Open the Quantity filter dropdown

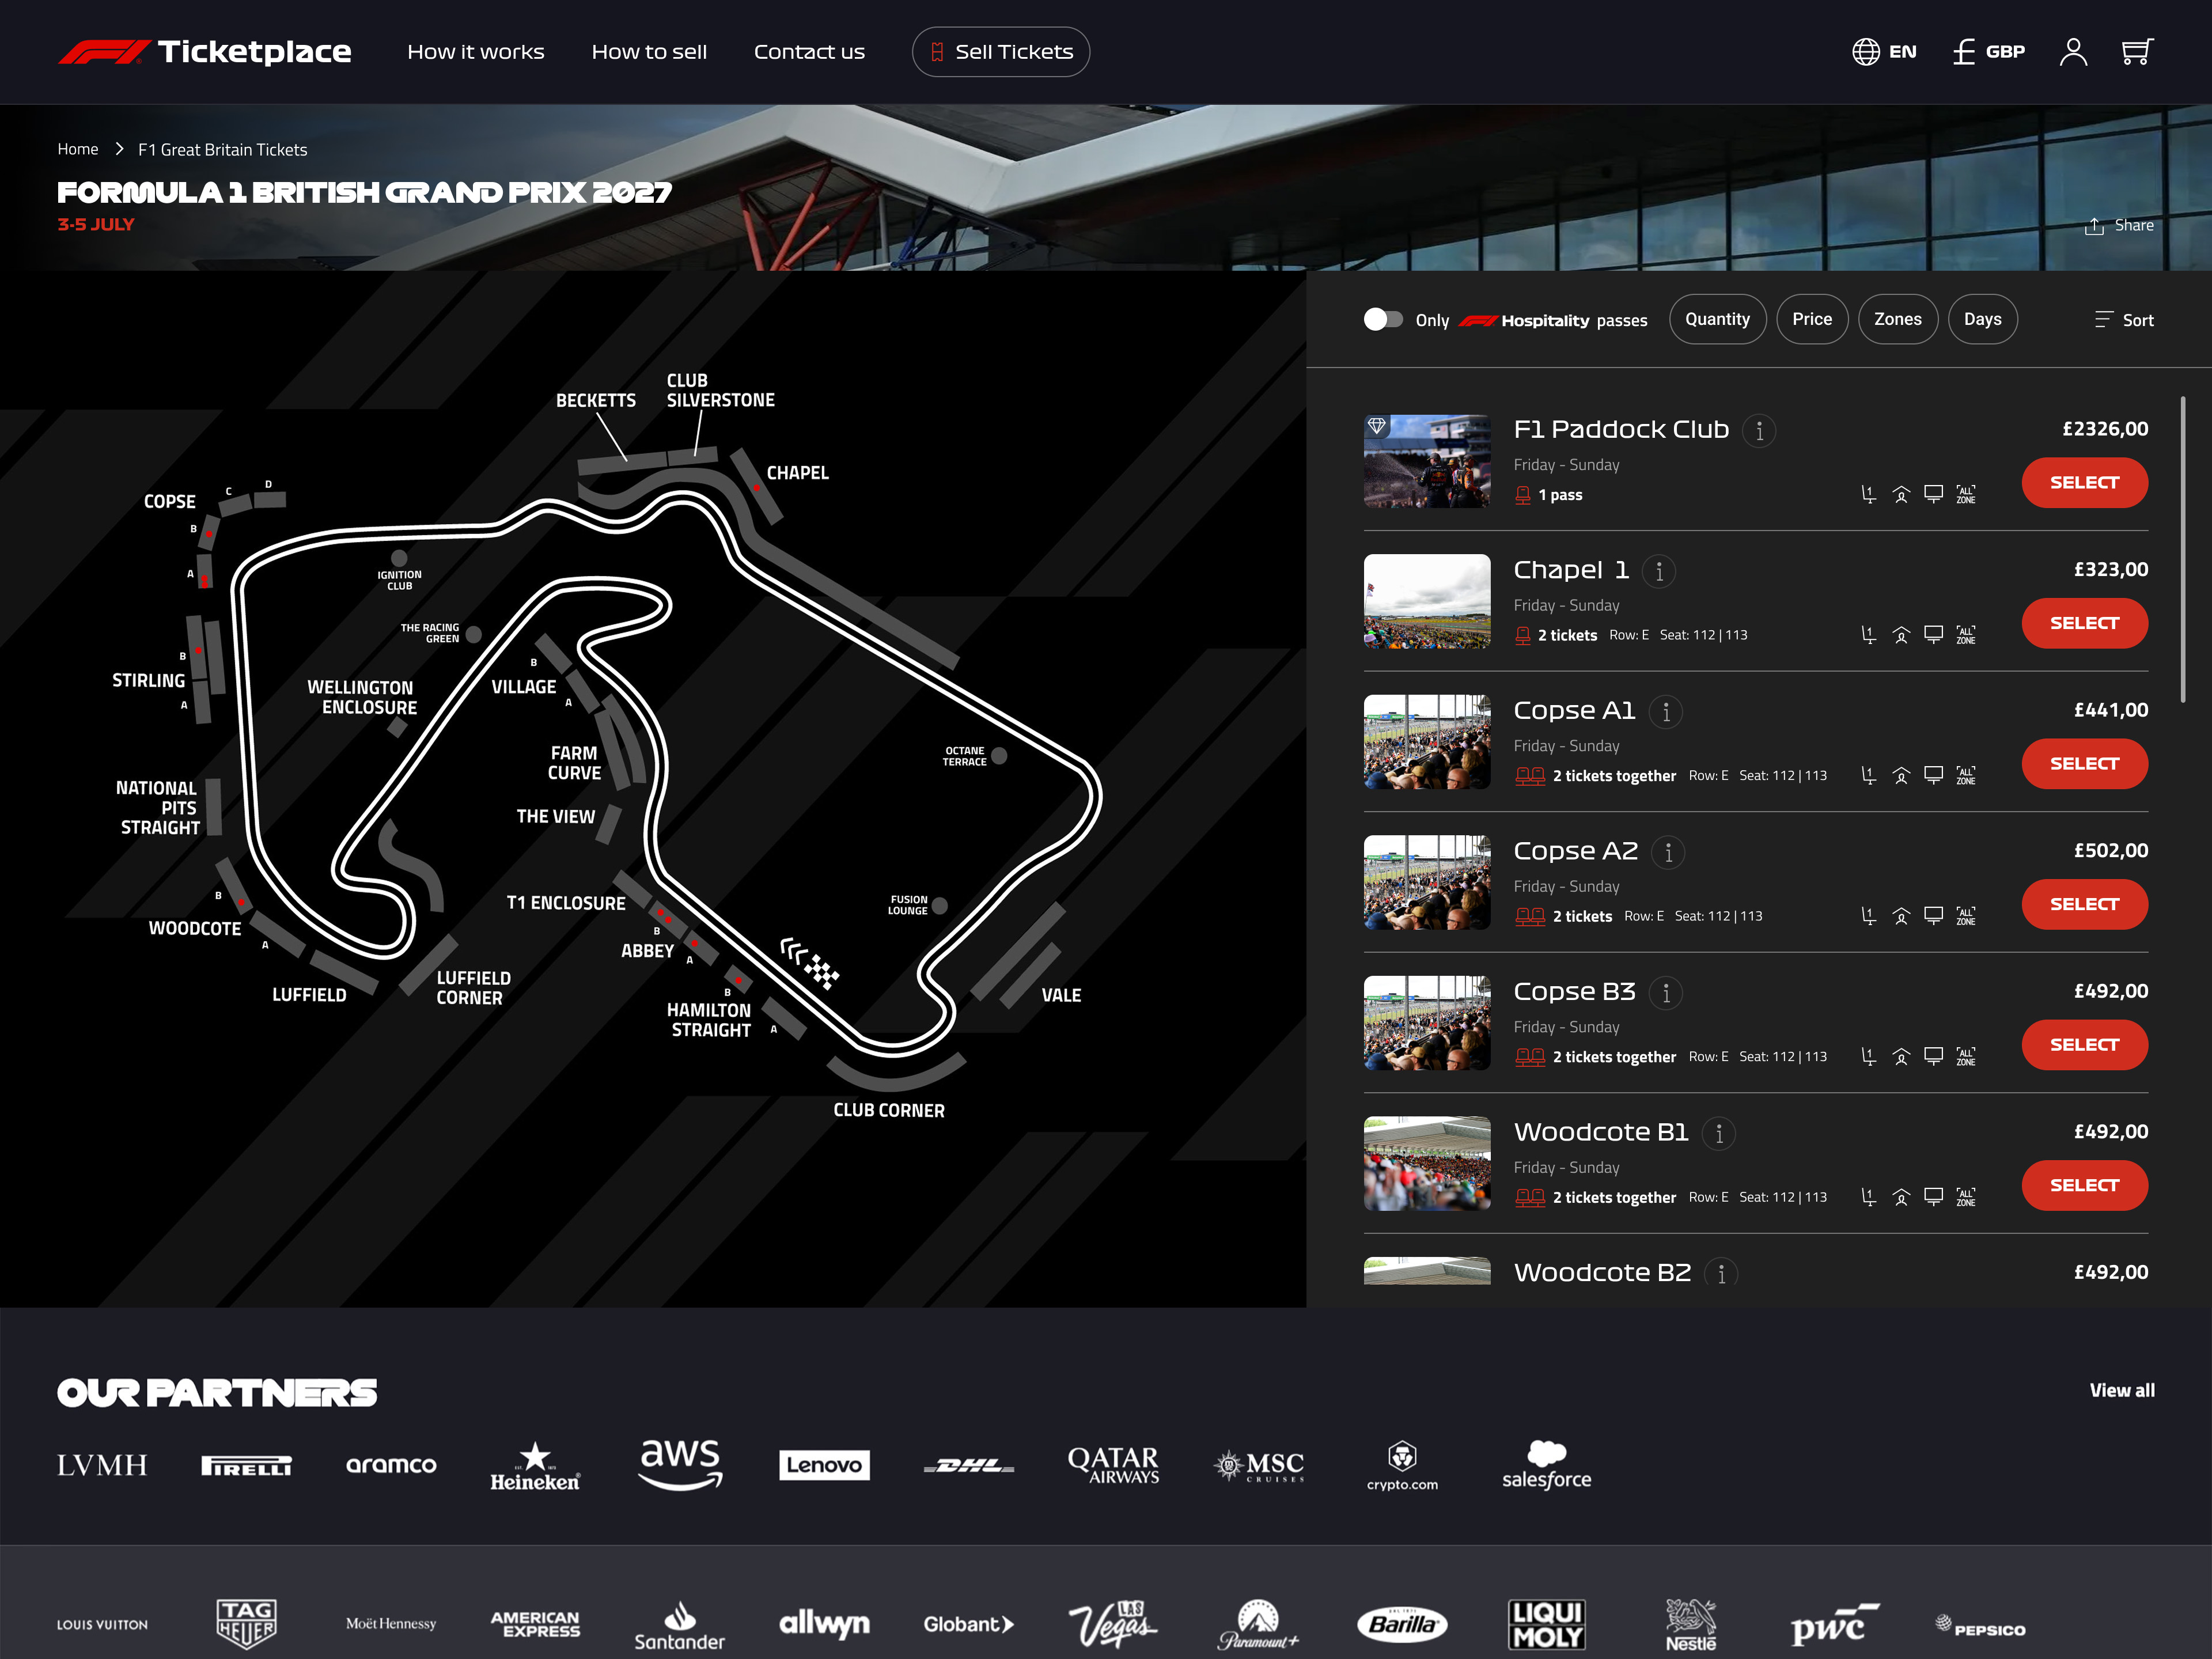tap(1717, 320)
